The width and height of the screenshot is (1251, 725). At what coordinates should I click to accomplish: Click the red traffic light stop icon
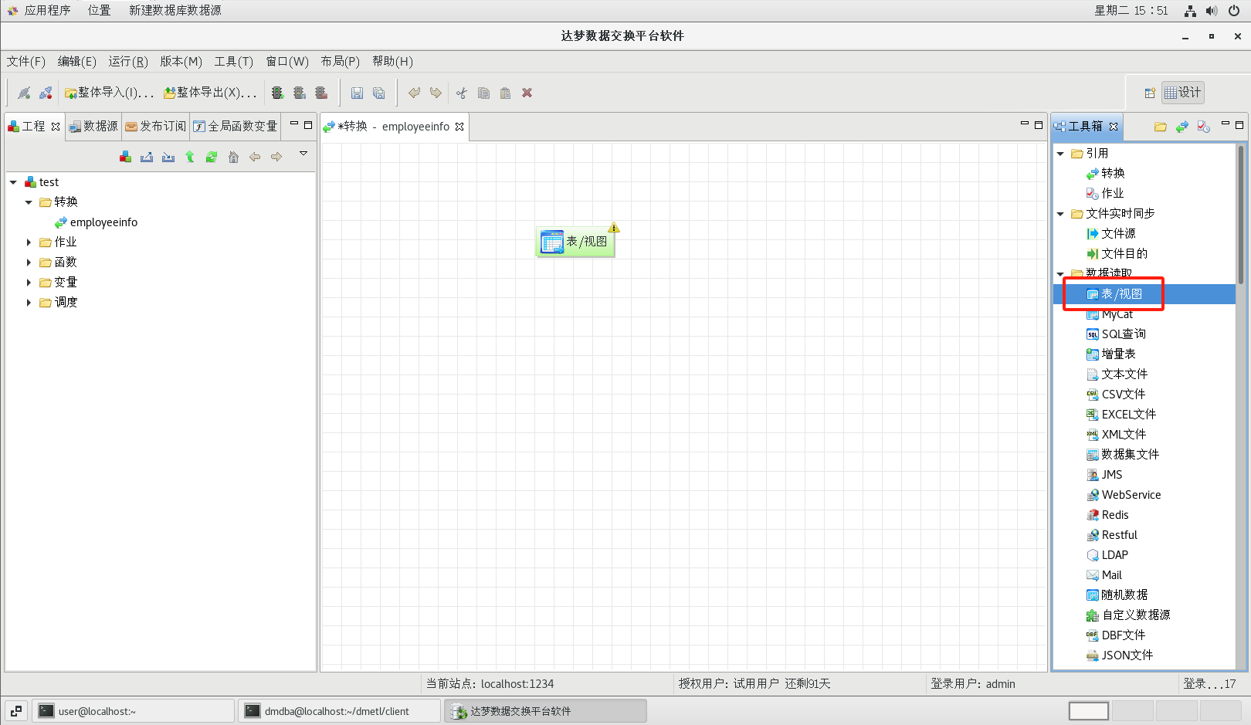(321, 93)
